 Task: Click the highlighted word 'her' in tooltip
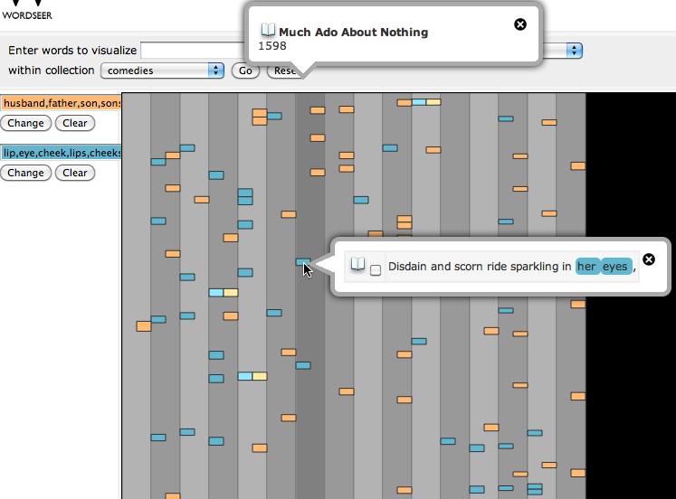[x=586, y=267]
